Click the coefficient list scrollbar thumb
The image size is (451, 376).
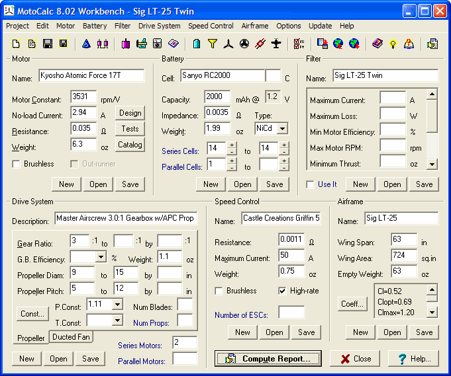(432, 298)
